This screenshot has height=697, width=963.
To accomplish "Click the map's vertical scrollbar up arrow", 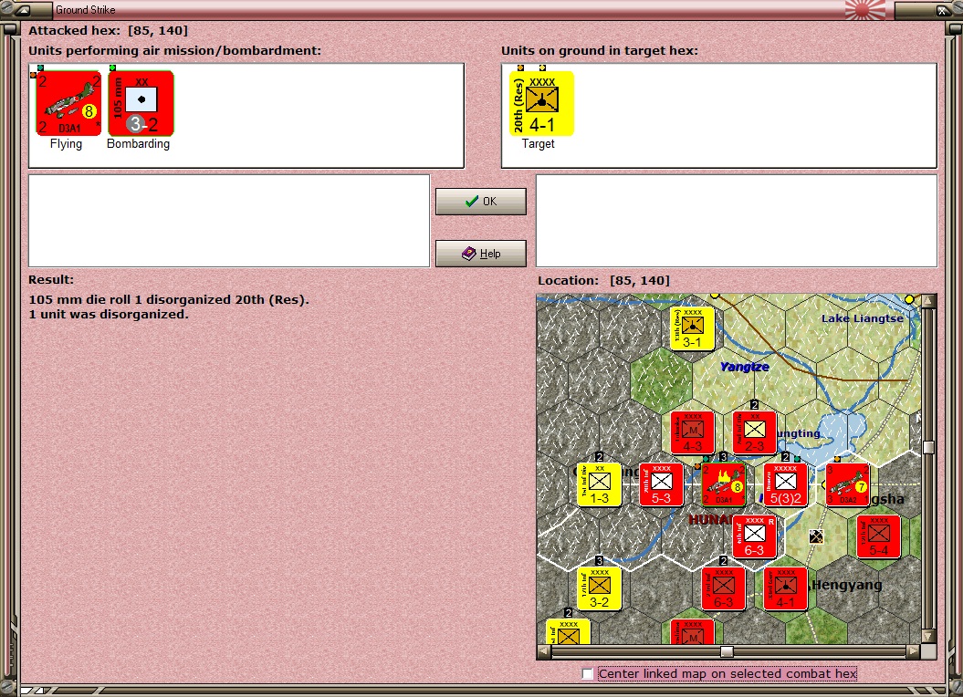I will [x=928, y=301].
